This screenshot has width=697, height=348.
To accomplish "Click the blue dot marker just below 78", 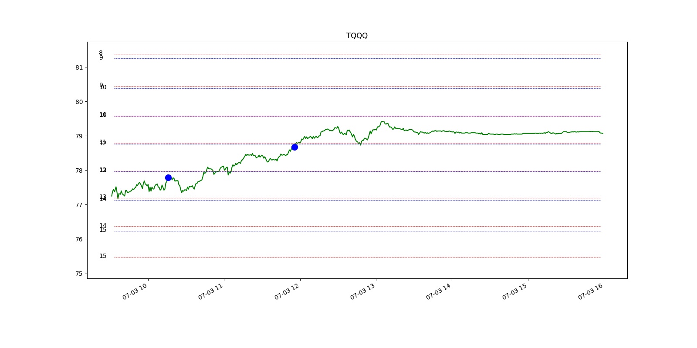I will tap(168, 177).
